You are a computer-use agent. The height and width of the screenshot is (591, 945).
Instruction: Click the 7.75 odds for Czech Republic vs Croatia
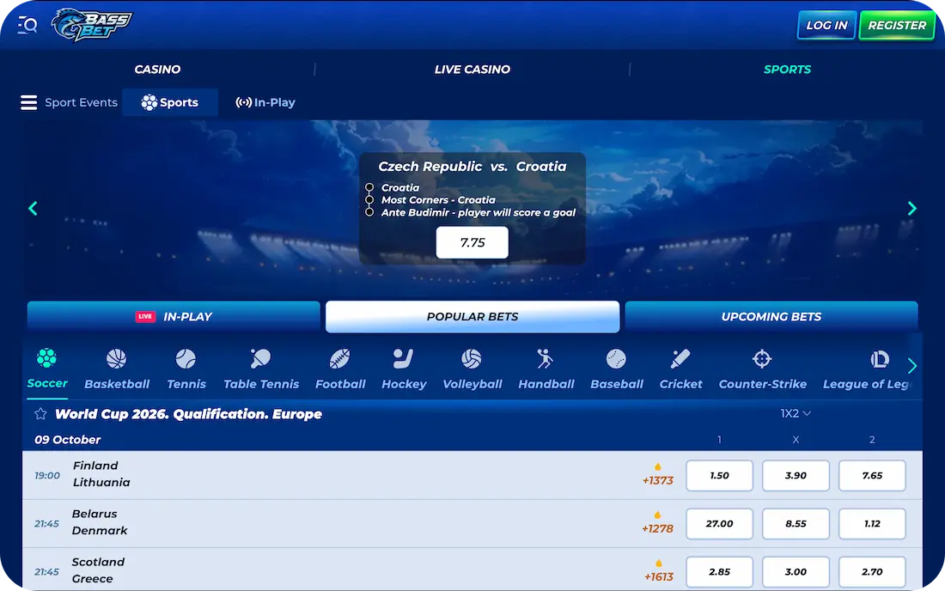472,242
